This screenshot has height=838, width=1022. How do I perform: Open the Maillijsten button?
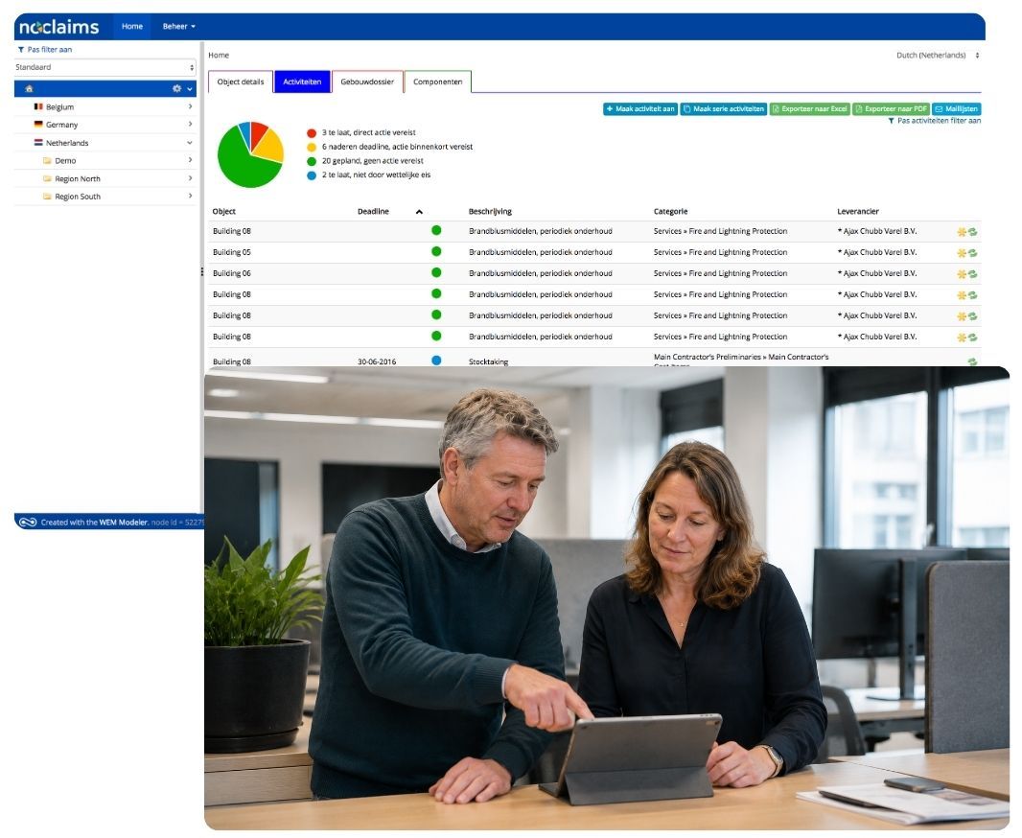(956, 108)
